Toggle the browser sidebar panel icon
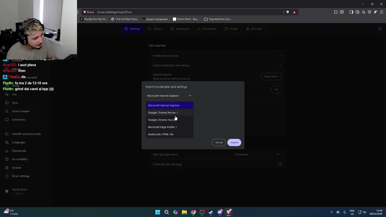 click(351, 12)
